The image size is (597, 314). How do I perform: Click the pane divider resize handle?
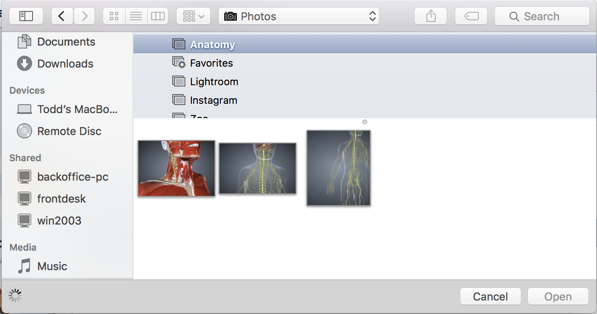click(365, 122)
